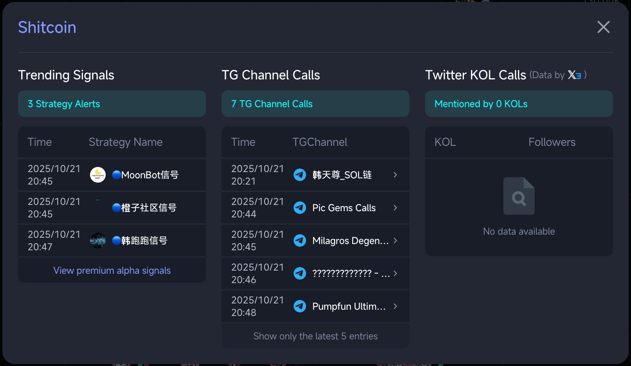Click Show only the latest 5 entries
The width and height of the screenshot is (631, 366).
click(315, 336)
